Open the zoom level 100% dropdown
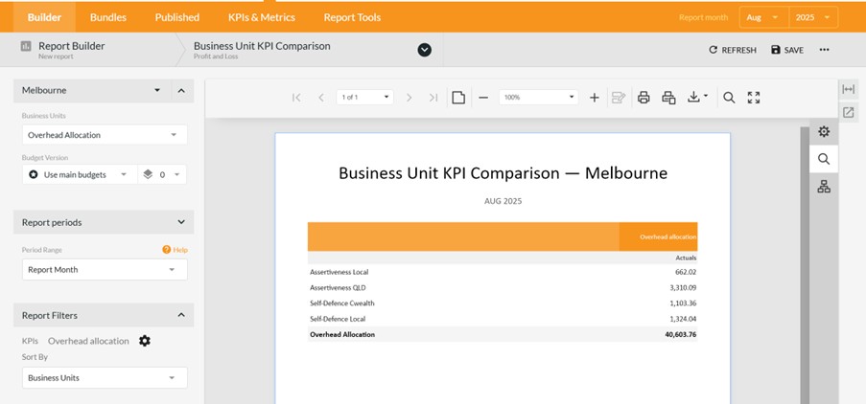 click(538, 98)
